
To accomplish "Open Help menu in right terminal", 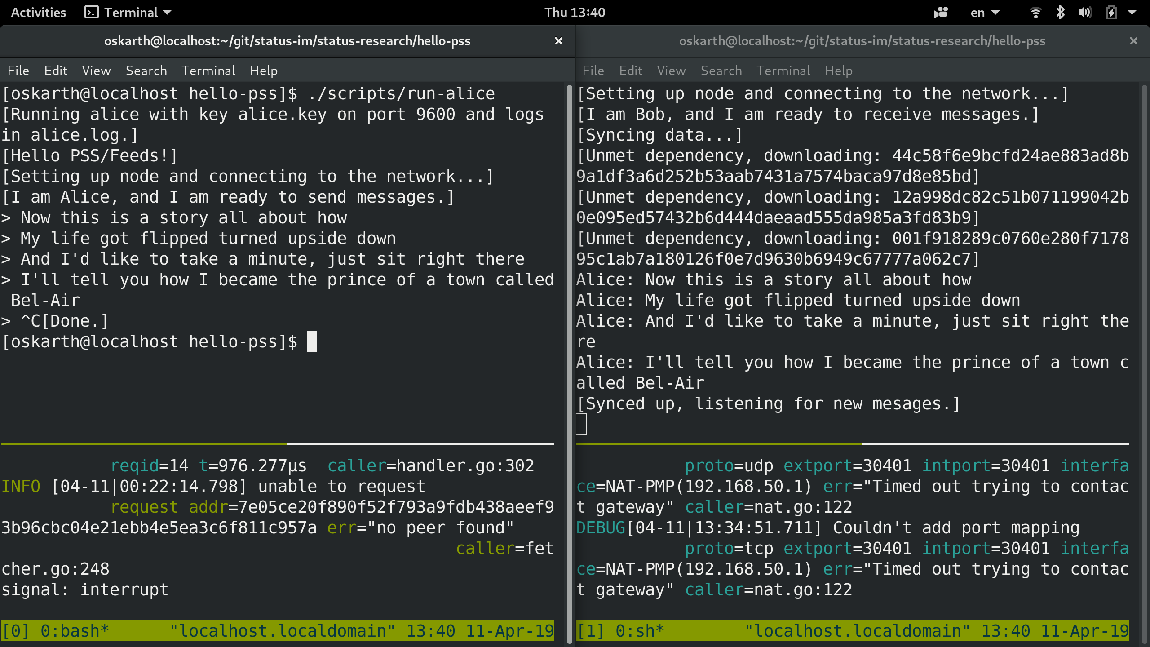I will click(838, 71).
